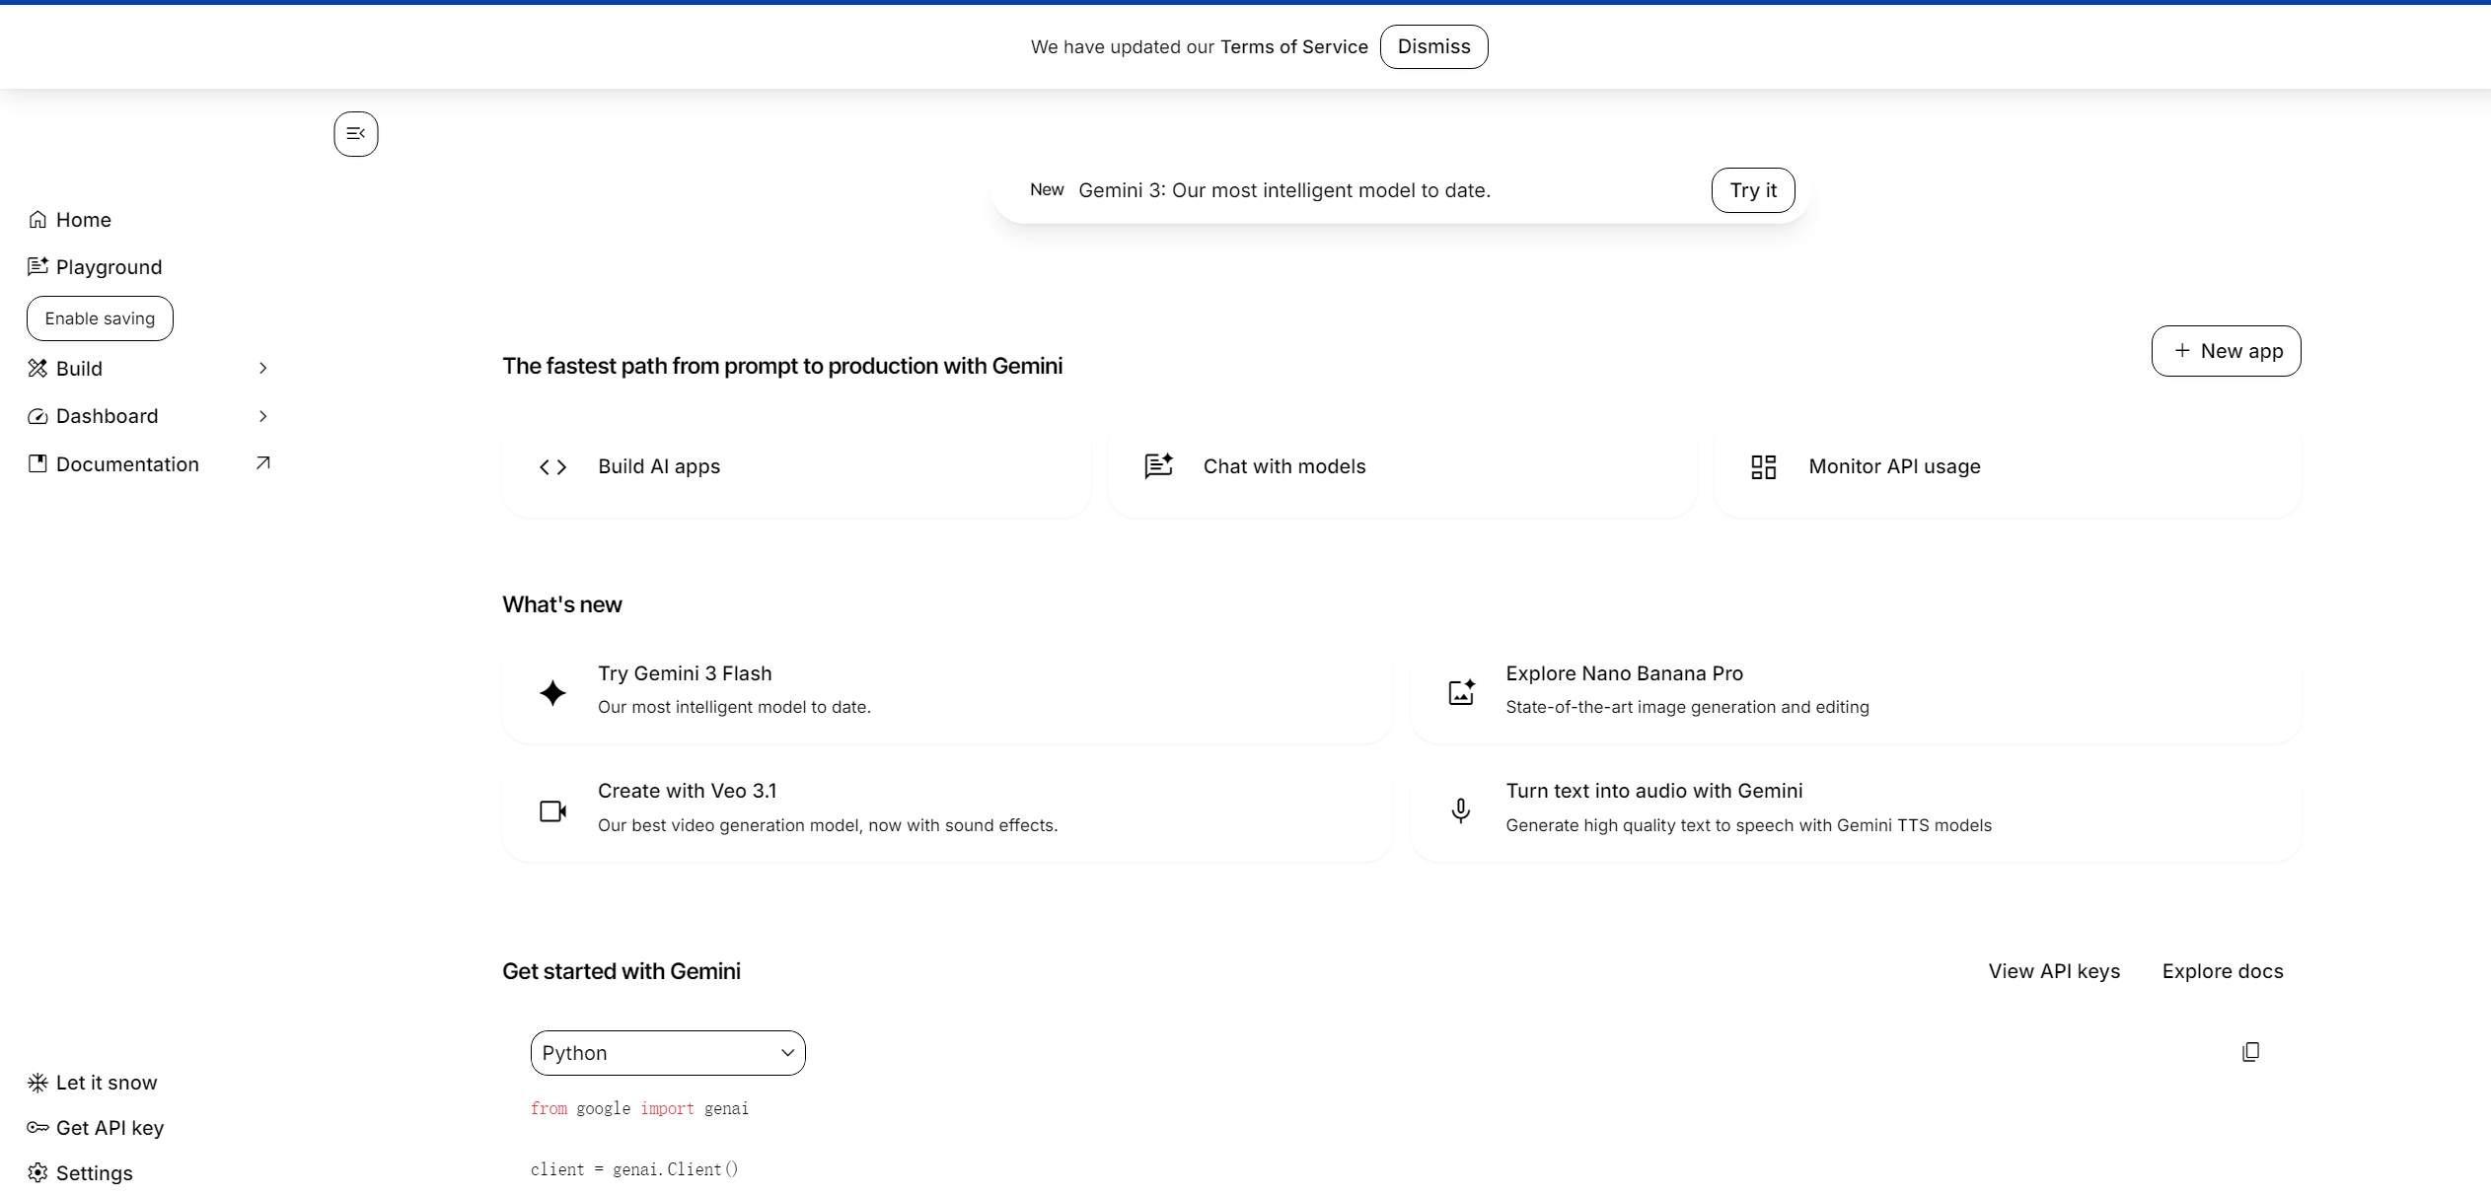Image resolution: width=2491 pixels, height=1195 pixels.
Task: Open Documentation from the sidebar
Action: coord(126,463)
